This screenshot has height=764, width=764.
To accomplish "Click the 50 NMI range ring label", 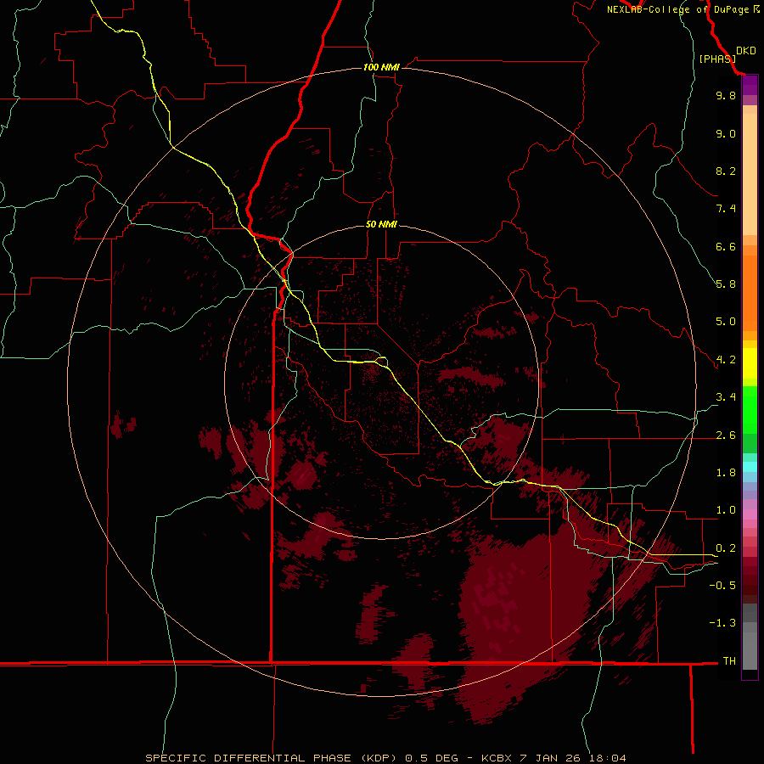I will pos(381,224).
